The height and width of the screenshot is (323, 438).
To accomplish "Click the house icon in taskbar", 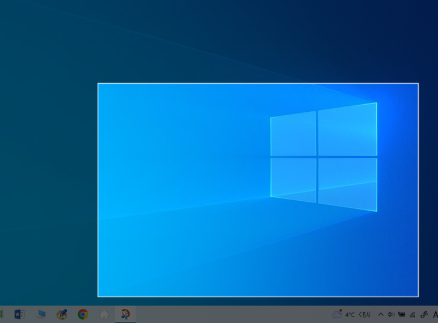I will 104,314.
